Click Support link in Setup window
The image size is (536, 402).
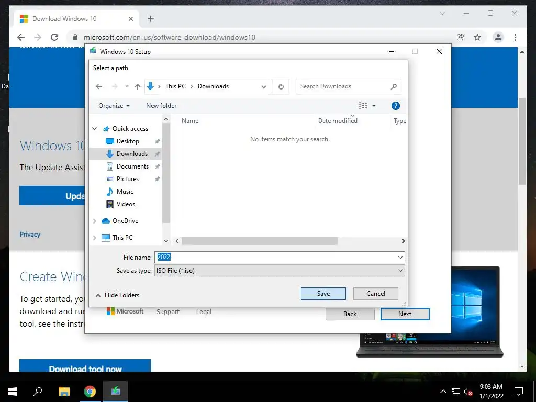pos(168,312)
